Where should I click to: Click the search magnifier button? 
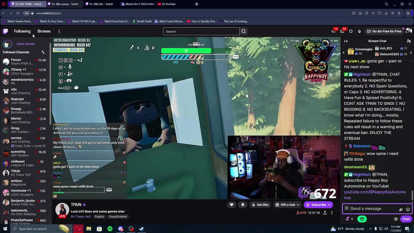[x=244, y=31]
